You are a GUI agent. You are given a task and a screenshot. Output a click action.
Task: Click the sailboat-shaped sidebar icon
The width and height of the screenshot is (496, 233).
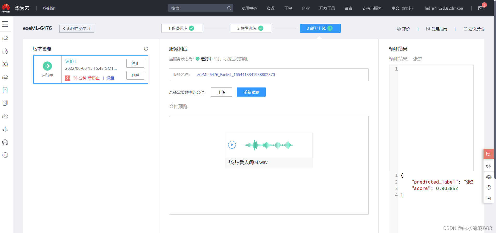pyautogui.click(x=5, y=129)
